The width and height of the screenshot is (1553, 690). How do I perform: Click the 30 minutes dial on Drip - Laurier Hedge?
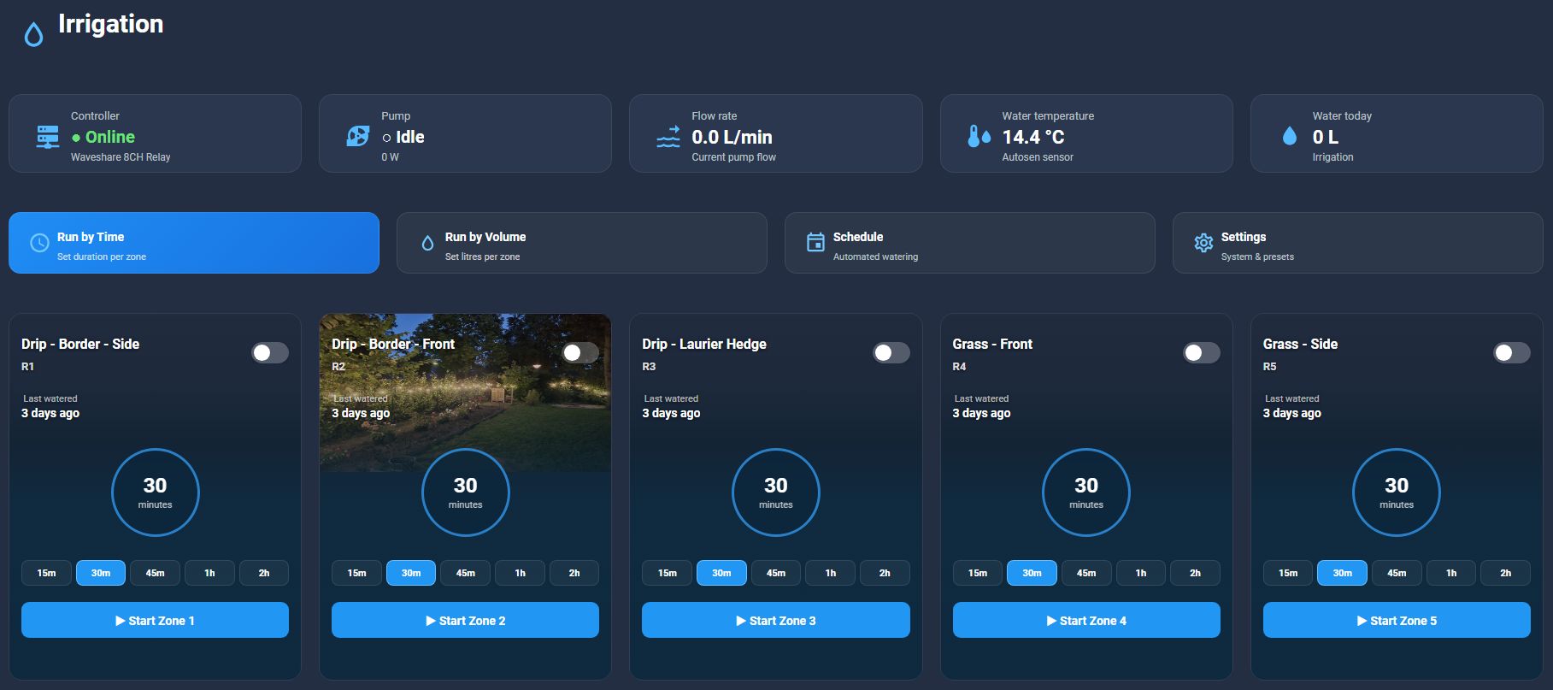tap(776, 492)
